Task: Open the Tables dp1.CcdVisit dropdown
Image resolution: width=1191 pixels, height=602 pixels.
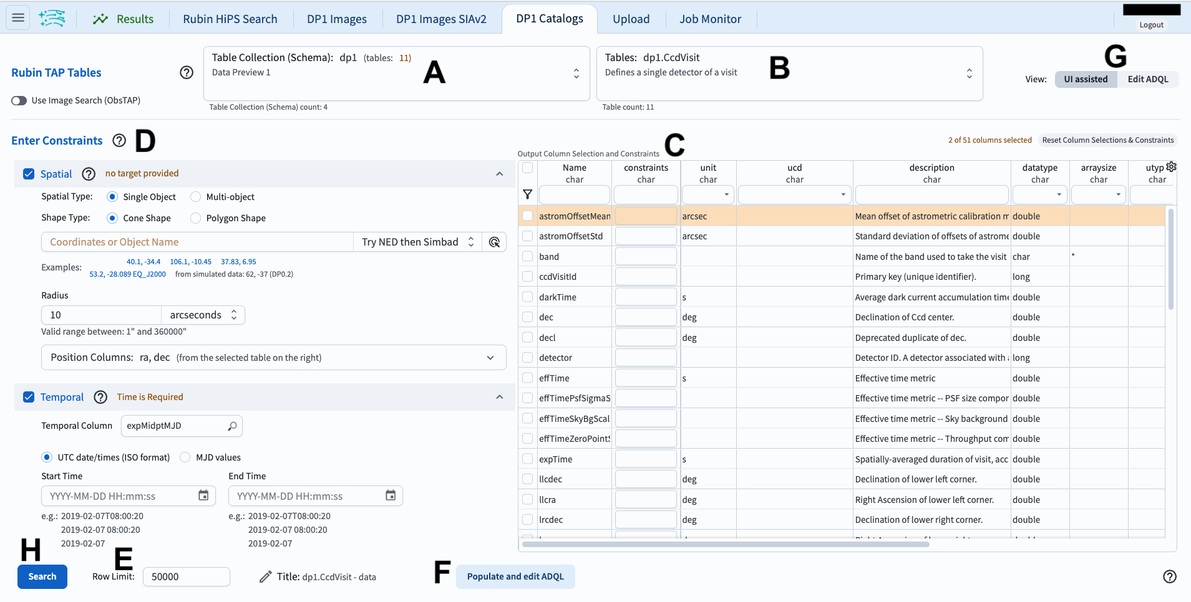Action: click(x=968, y=73)
